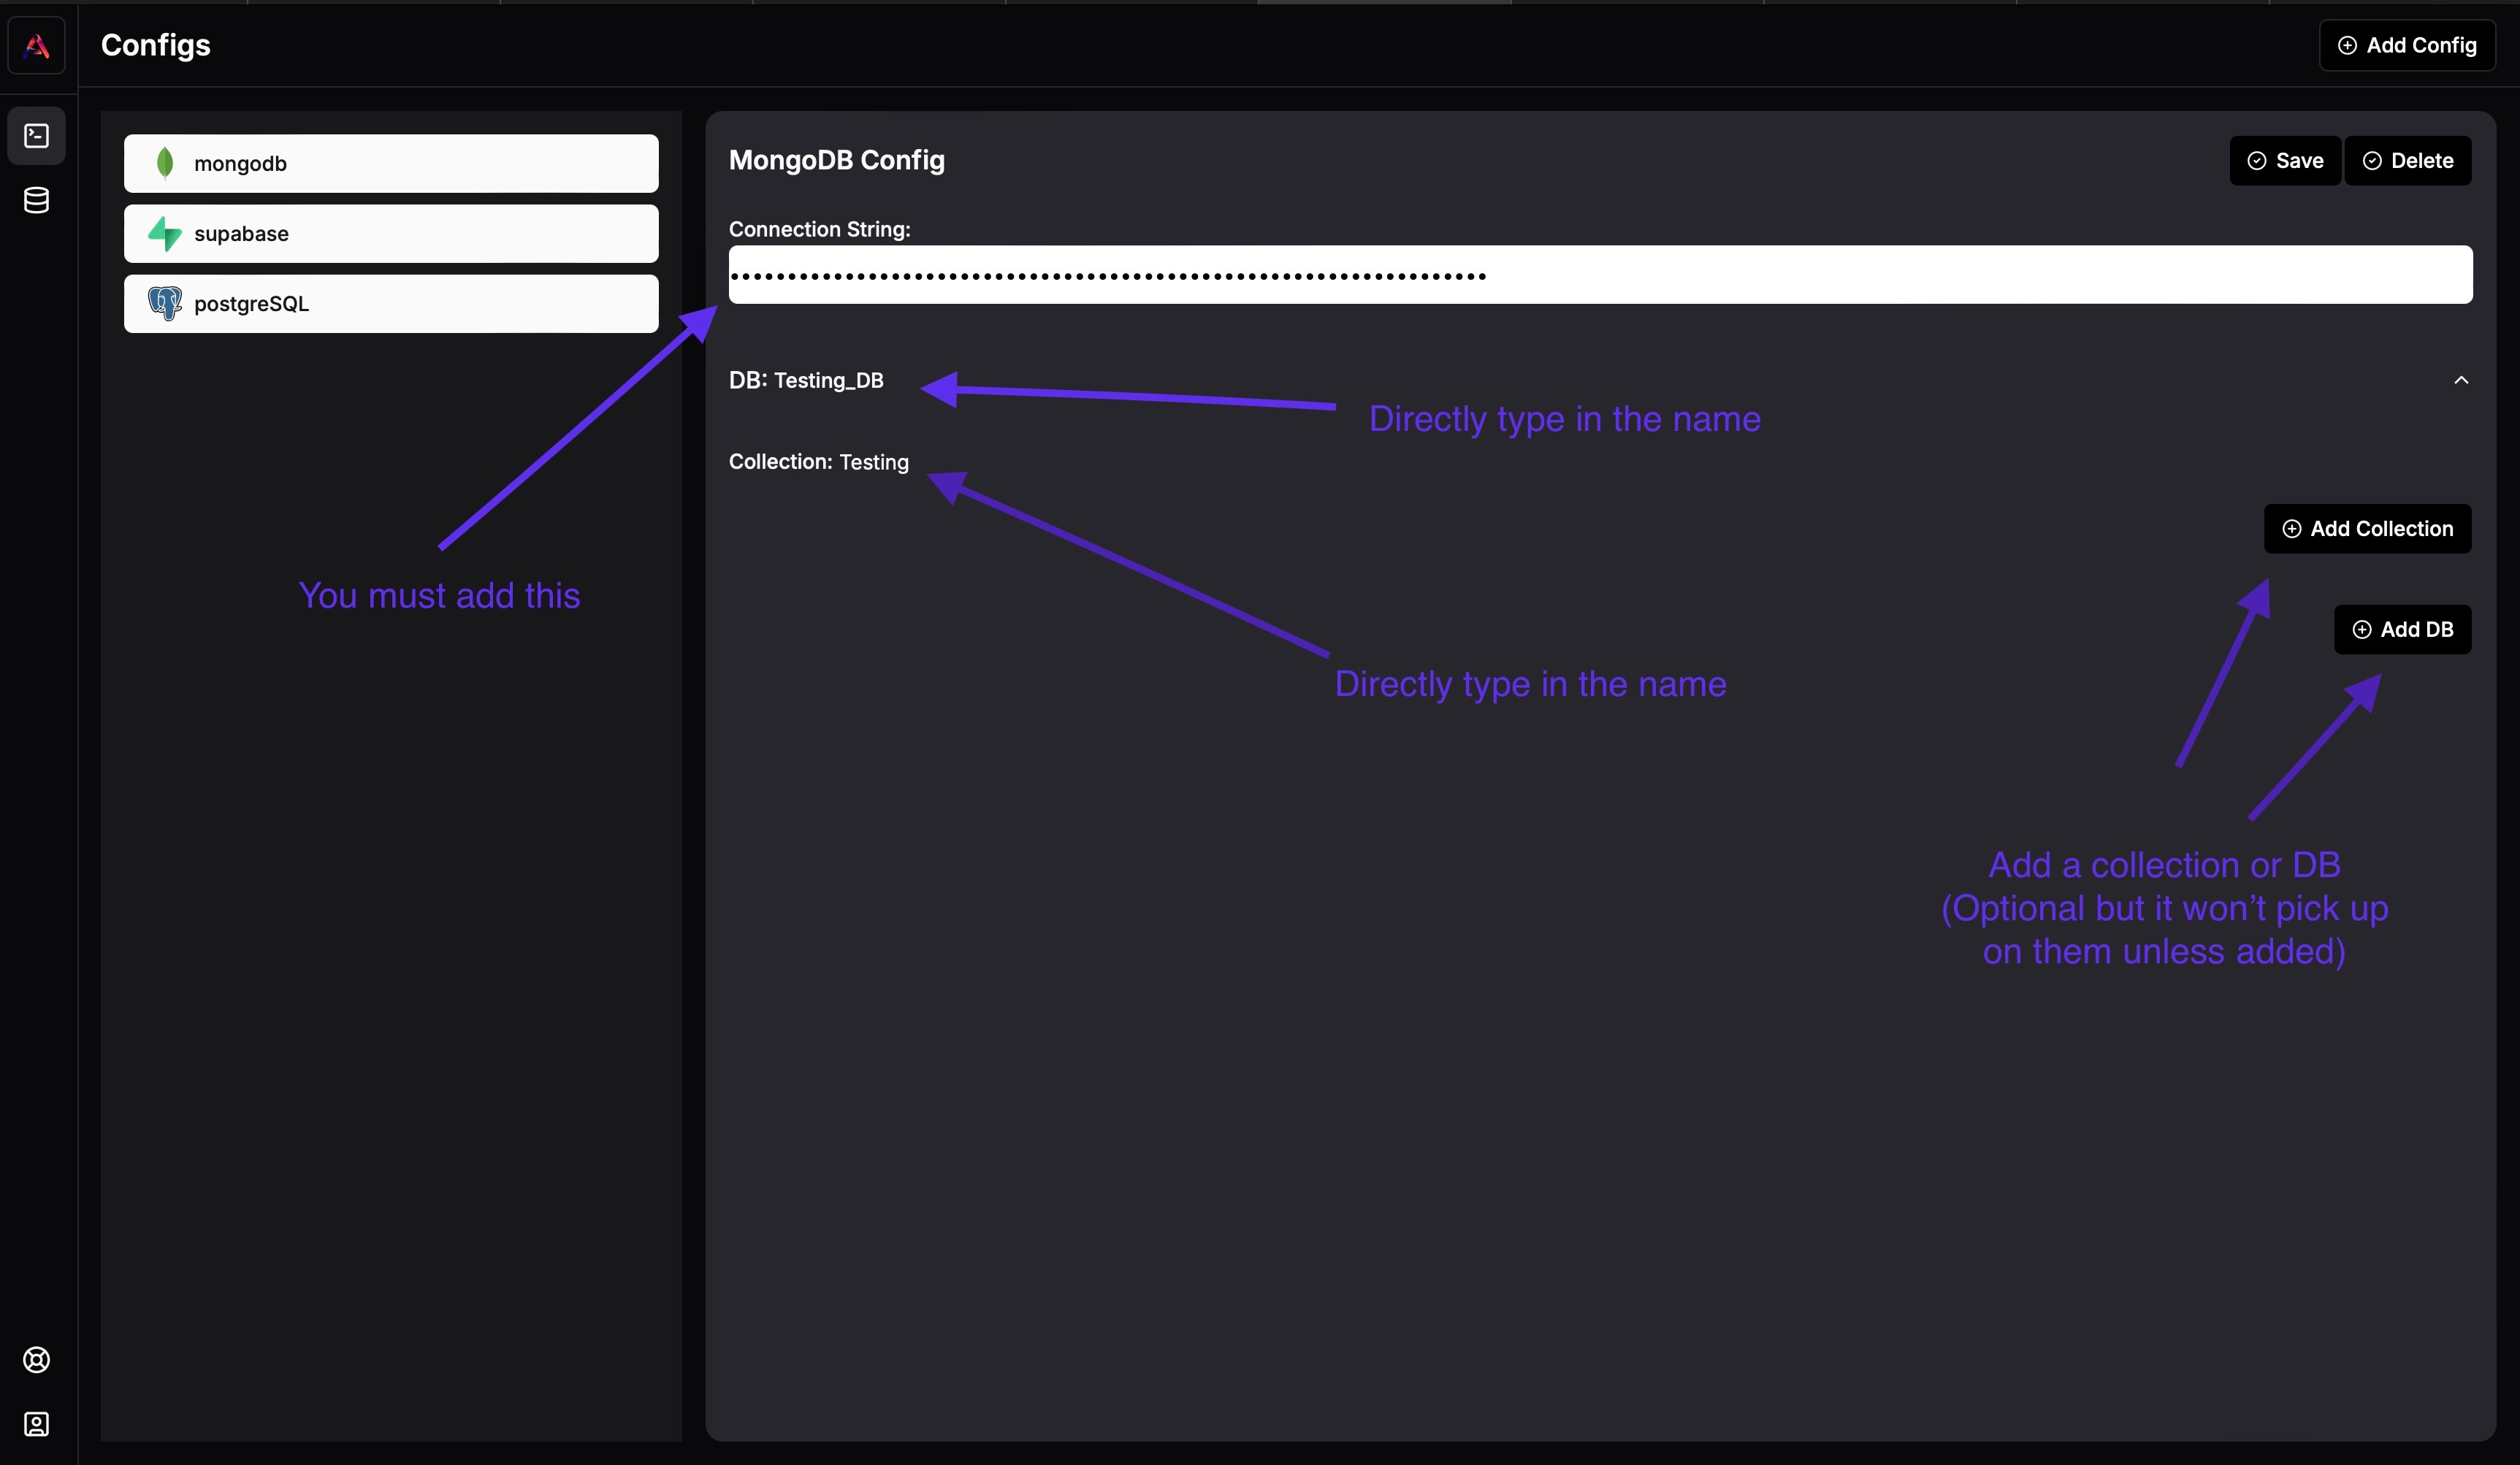Screen dimensions: 2520x1465
Task: Click the Supabase bolt icon
Action: (x=165, y=233)
